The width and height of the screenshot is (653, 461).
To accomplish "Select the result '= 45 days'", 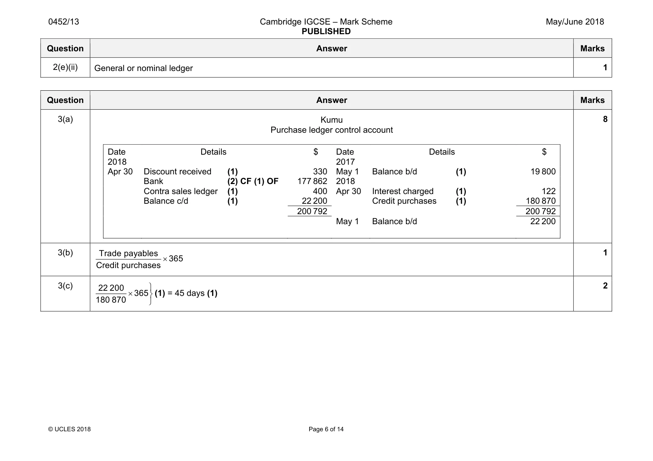I will click(186, 293).
